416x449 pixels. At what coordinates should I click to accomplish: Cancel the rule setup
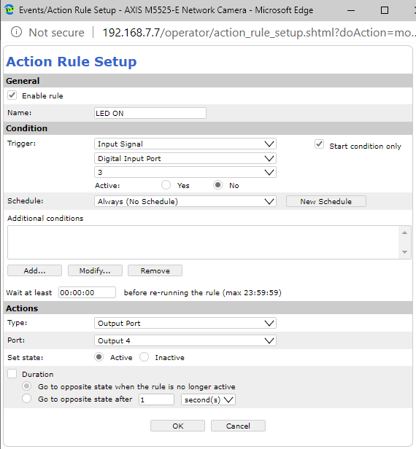(x=238, y=426)
